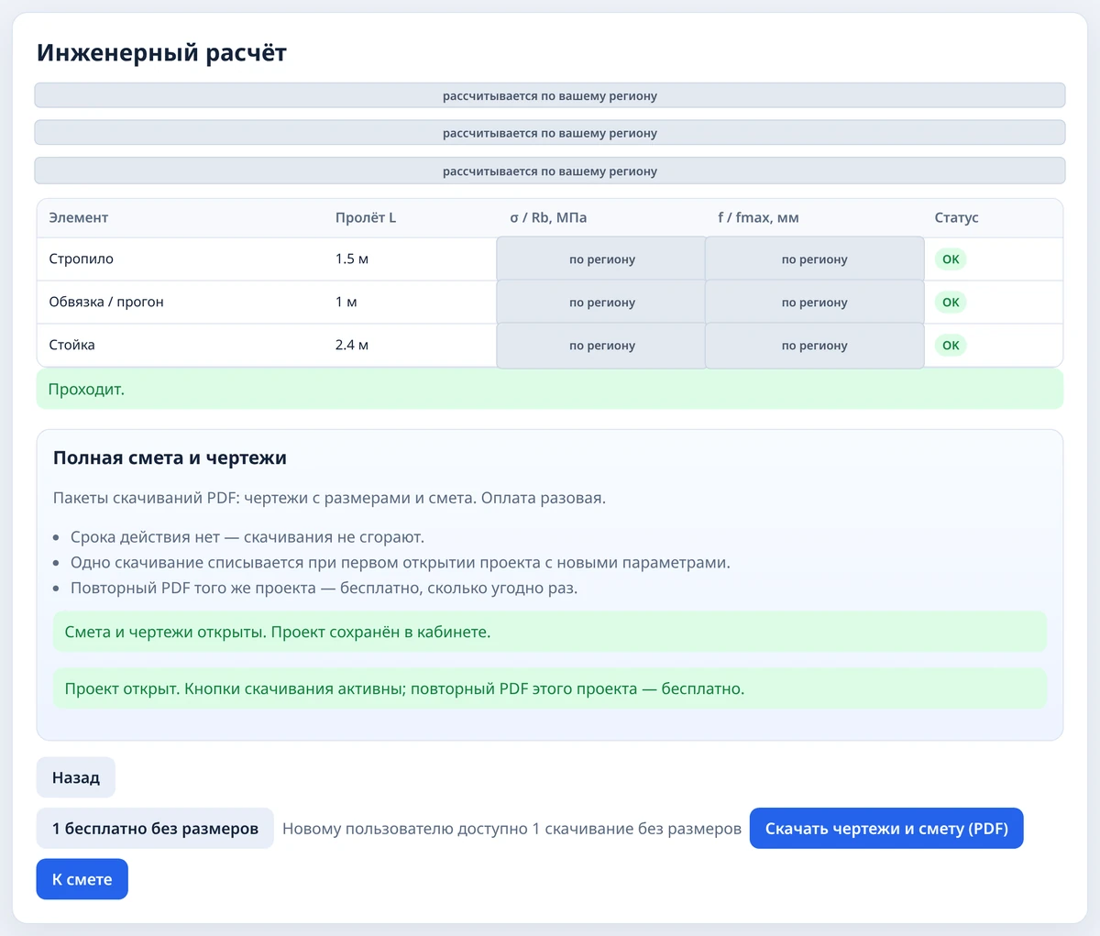Click OK status badge in Стойка row
The height and width of the screenshot is (936, 1100).
pos(951,346)
